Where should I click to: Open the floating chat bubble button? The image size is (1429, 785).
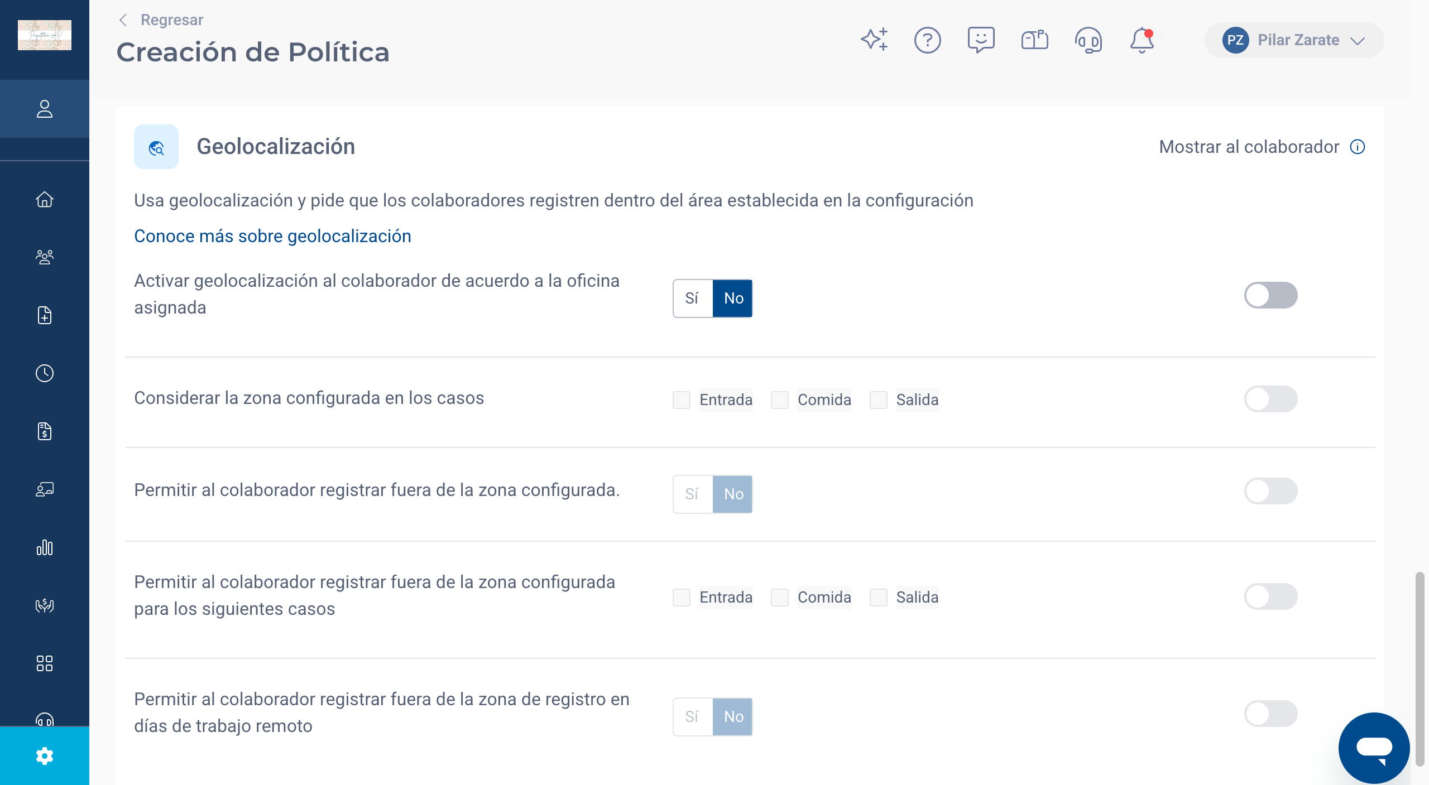pyautogui.click(x=1374, y=748)
